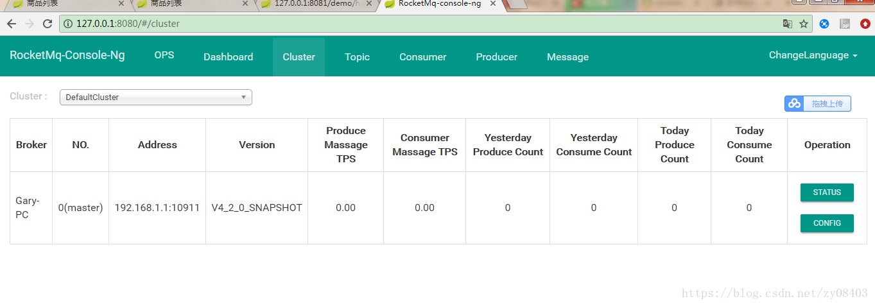Click the Yesterday Produce Count header
The image size is (875, 306).
tap(508, 145)
